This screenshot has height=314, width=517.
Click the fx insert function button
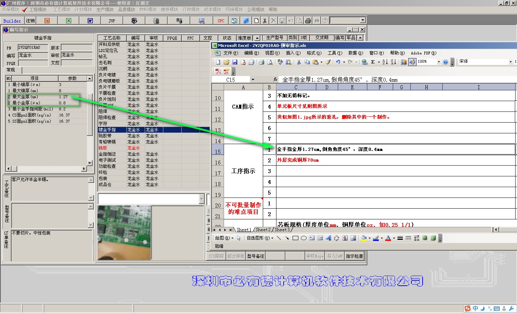[x=275, y=80]
